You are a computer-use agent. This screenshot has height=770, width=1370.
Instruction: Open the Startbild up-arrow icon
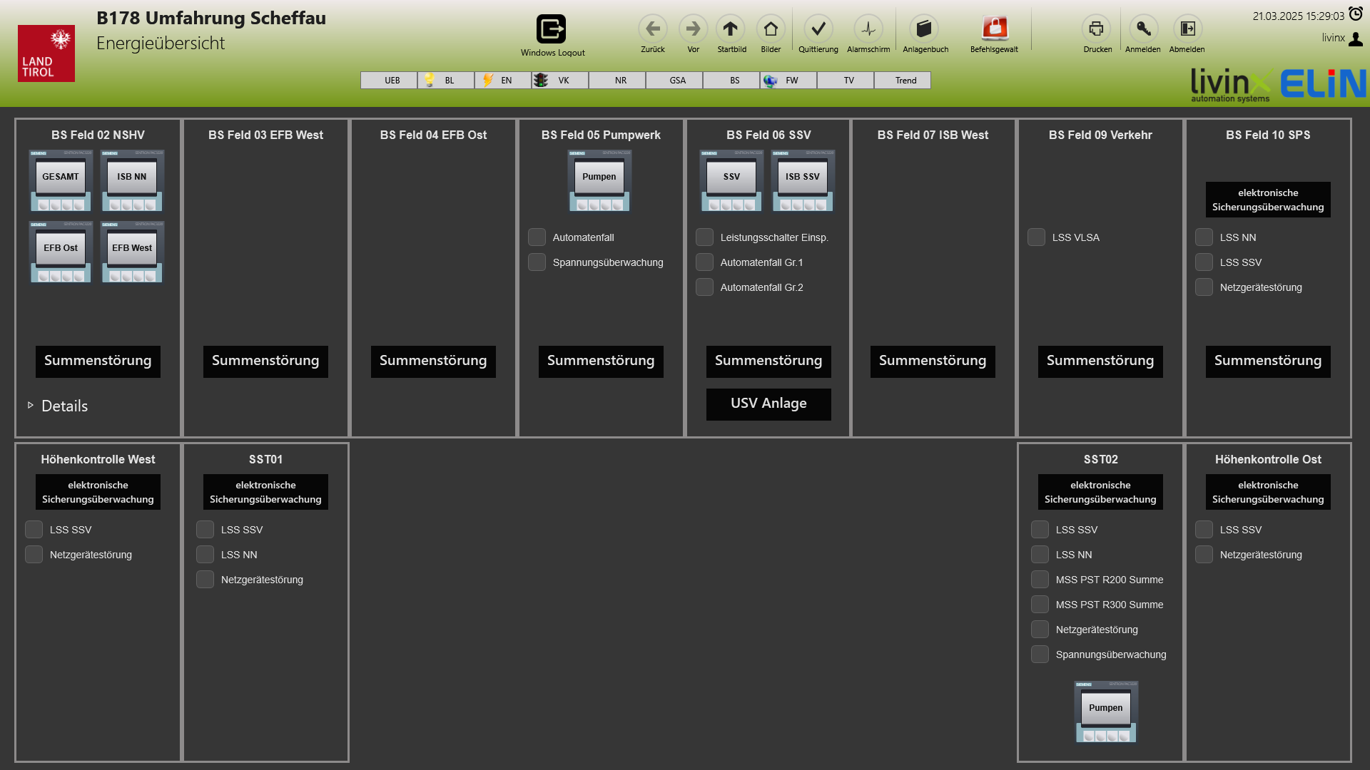[x=730, y=29]
